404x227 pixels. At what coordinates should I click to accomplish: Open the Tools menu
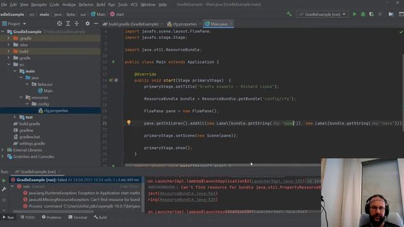122,4
